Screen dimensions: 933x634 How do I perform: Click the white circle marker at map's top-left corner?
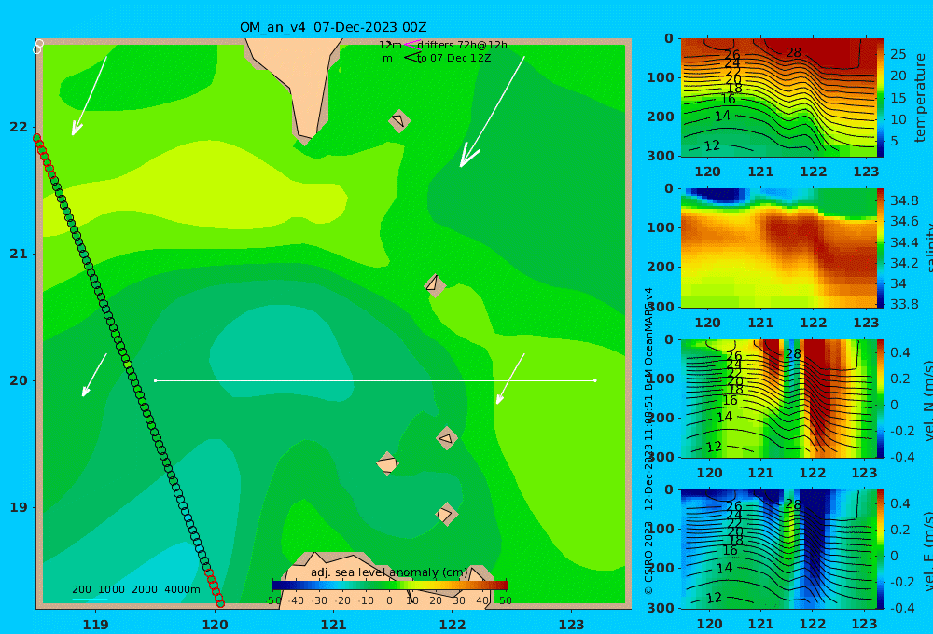[38, 47]
